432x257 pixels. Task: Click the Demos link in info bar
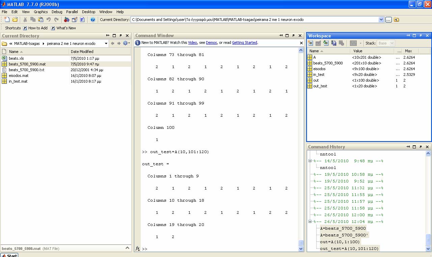(211, 42)
